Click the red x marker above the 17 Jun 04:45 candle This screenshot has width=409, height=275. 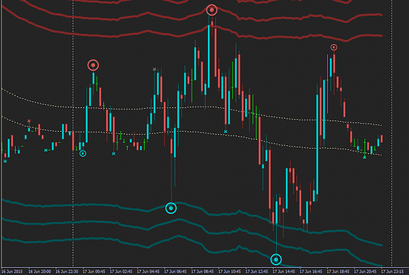coord(154,69)
